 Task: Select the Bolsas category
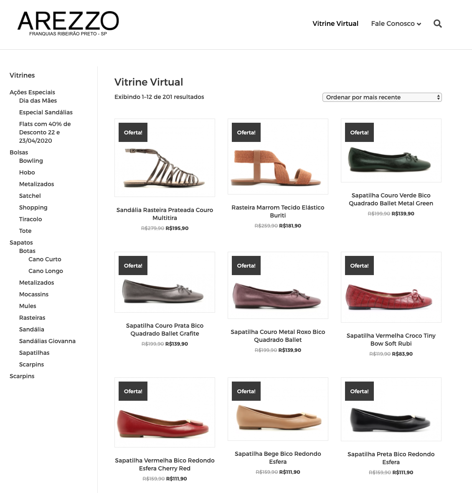point(19,152)
